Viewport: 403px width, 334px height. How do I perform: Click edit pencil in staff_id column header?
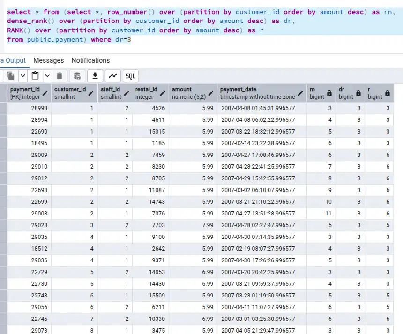pyautogui.click(x=127, y=93)
